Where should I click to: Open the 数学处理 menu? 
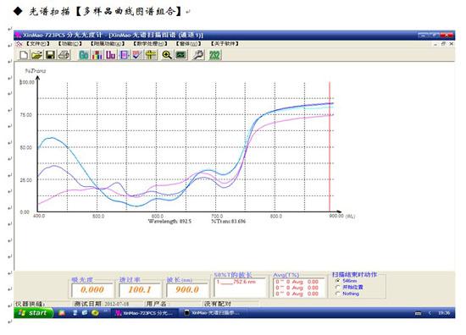point(150,44)
